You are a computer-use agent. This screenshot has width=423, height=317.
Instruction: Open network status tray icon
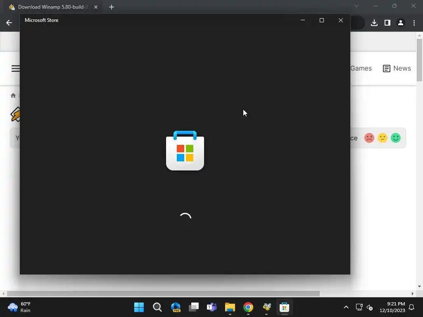359,307
